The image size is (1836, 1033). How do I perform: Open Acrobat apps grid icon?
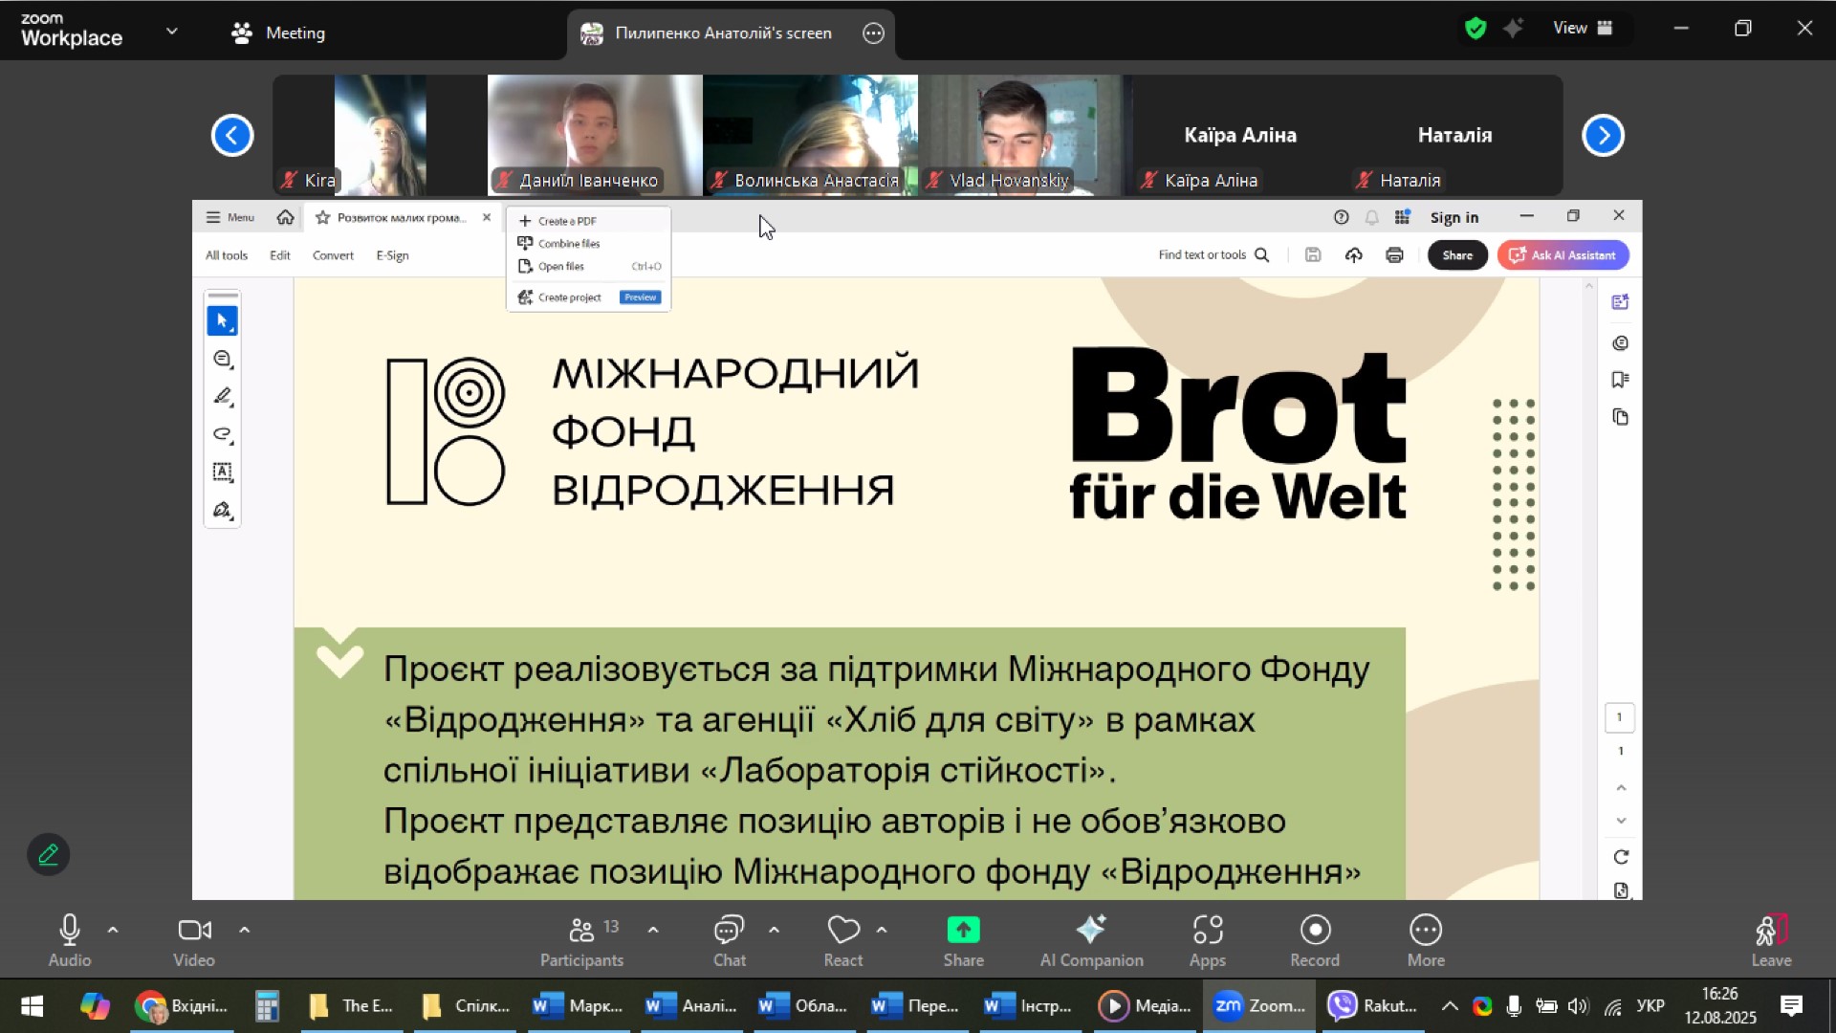1403,217
